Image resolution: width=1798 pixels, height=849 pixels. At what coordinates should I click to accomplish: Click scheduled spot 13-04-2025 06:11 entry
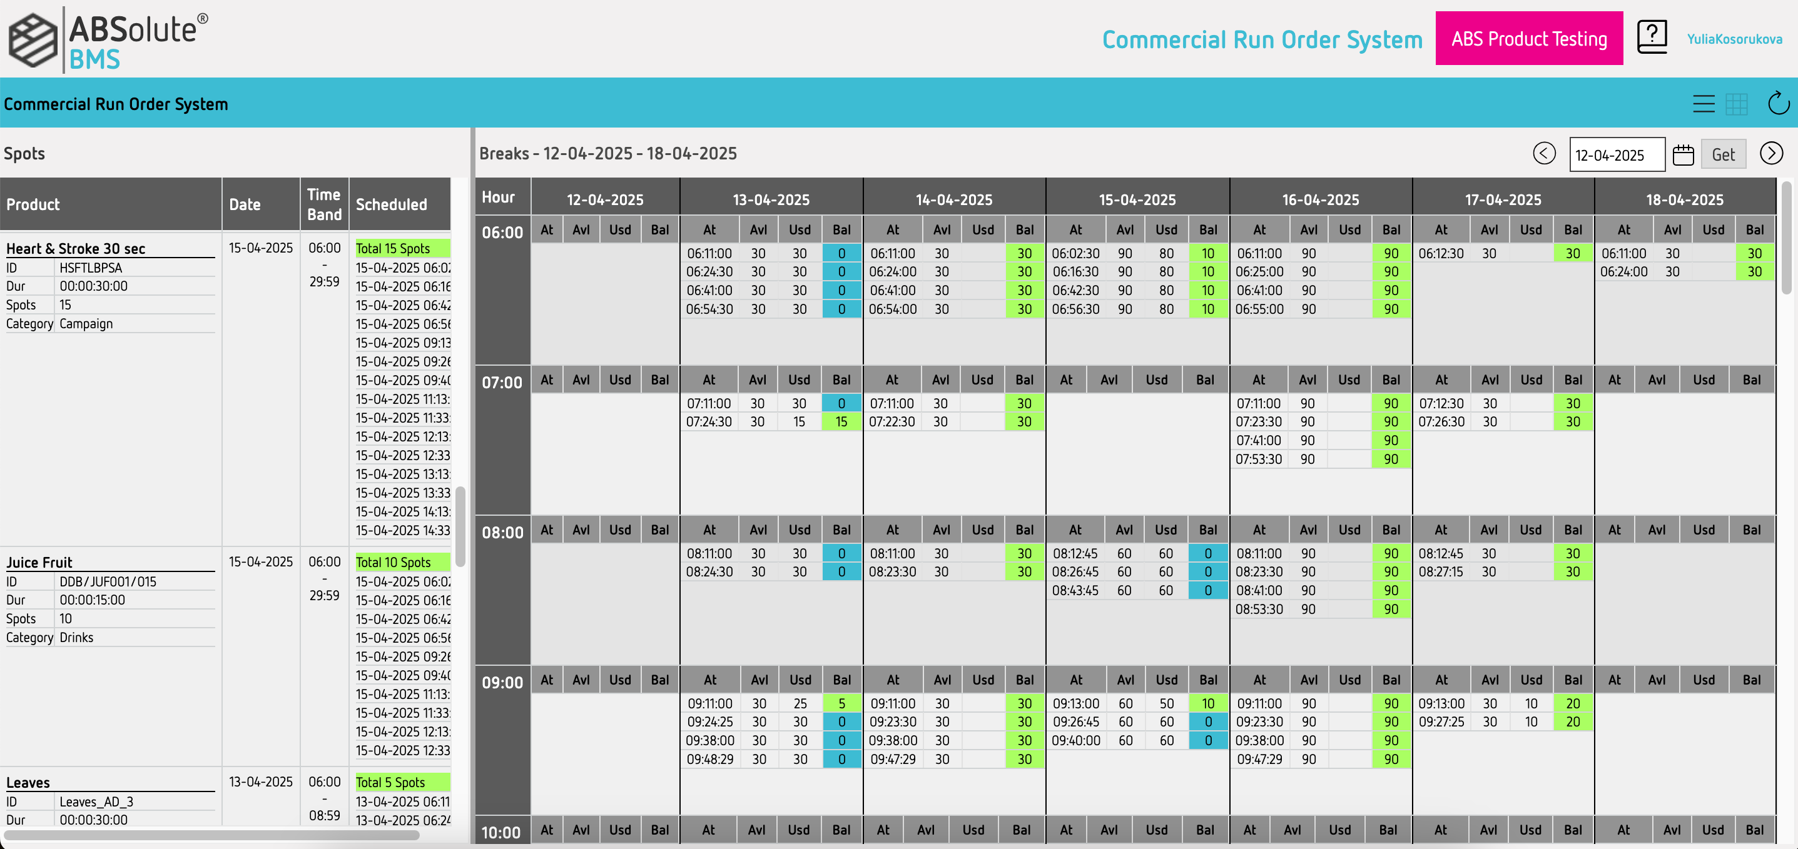(403, 801)
